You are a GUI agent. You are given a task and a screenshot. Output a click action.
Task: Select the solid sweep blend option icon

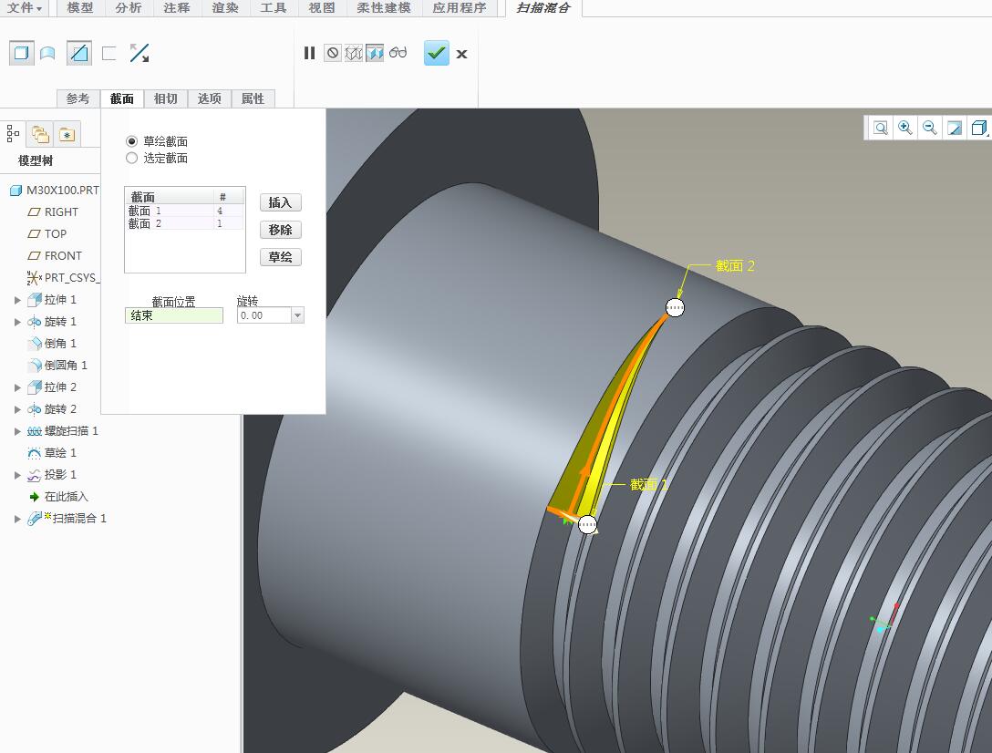pyautogui.click(x=22, y=53)
